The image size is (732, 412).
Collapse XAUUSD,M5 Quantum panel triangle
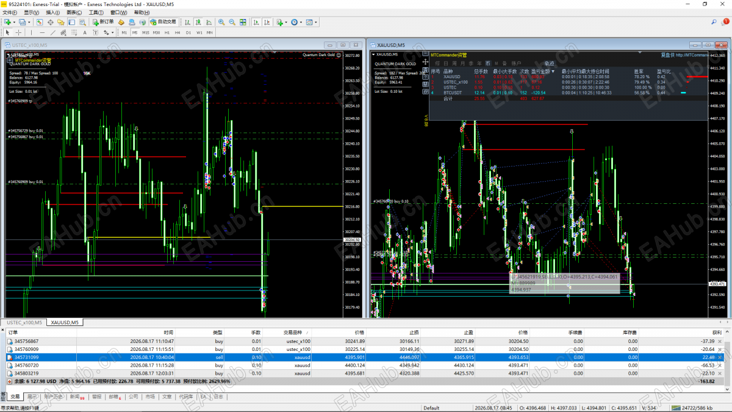coord(373,55)
